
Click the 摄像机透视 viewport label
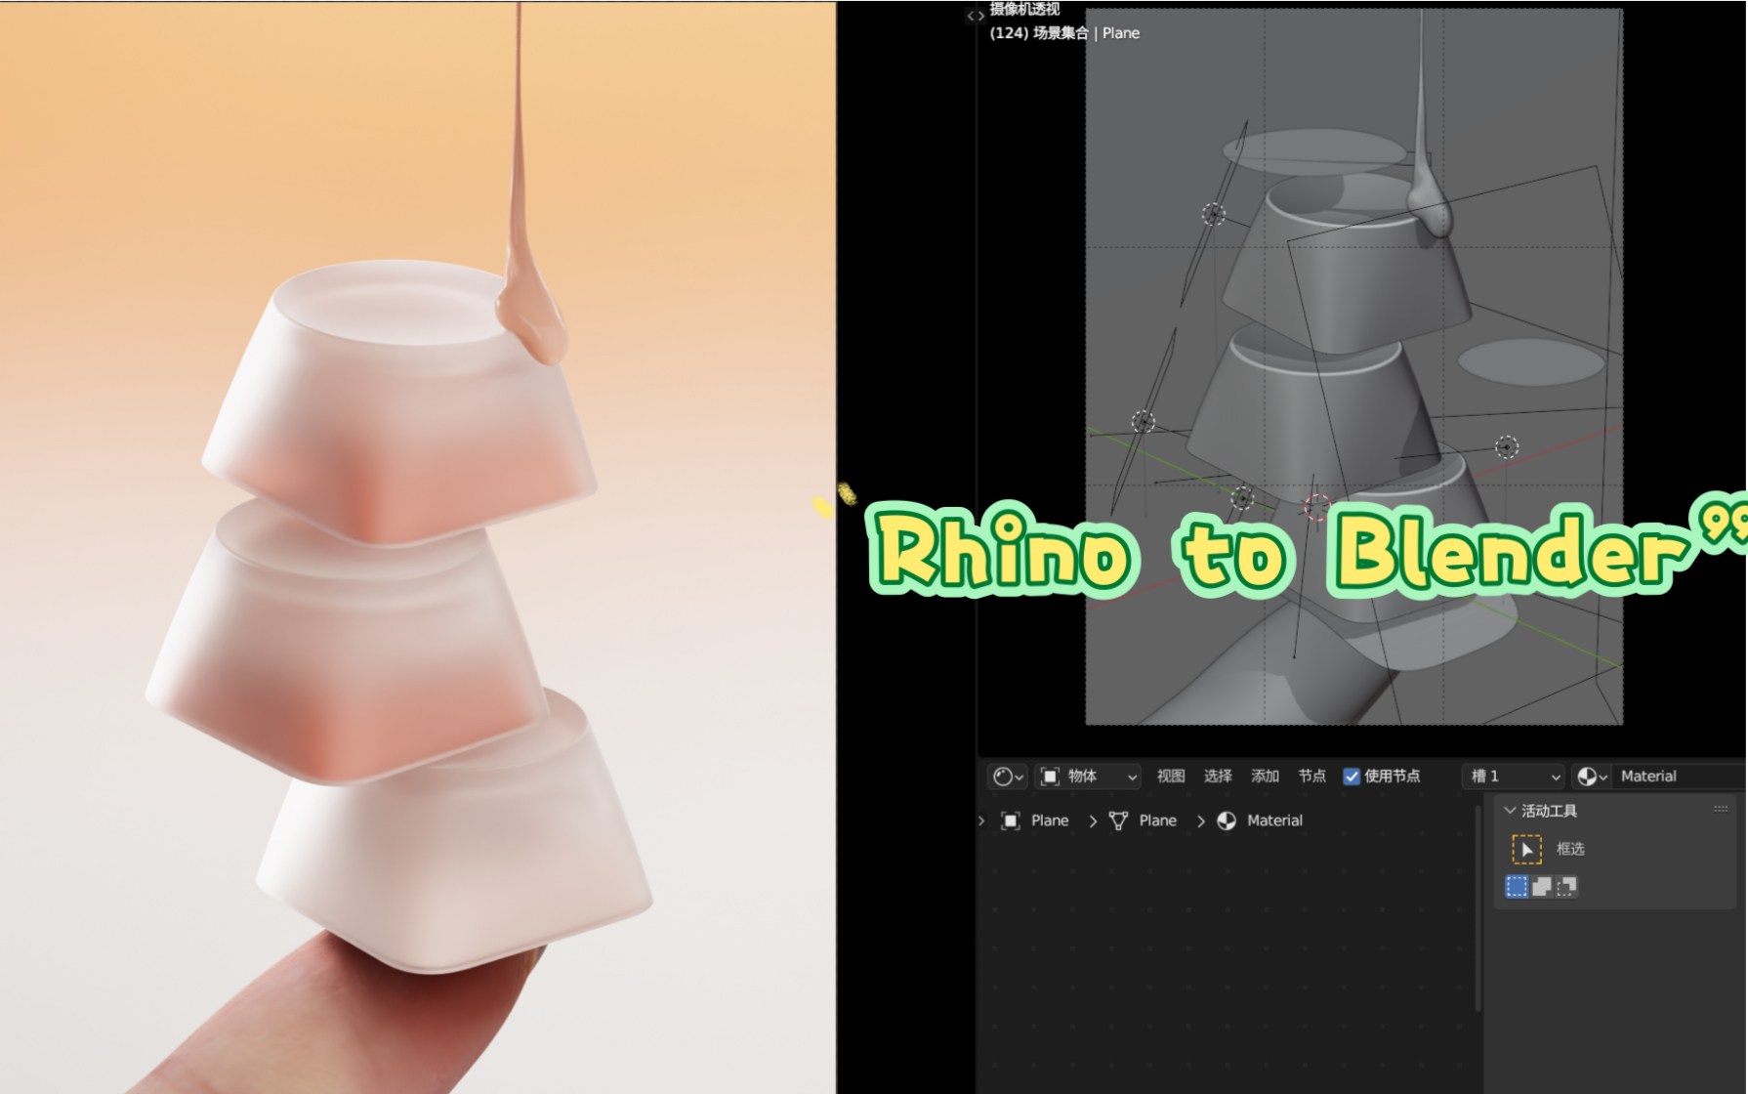[1024, 9]
